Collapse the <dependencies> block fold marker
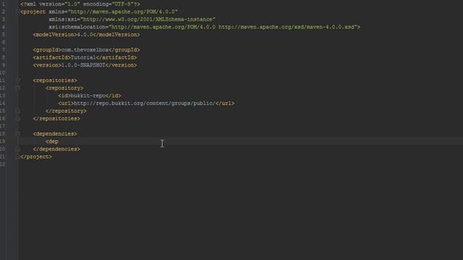Image resolution: width=463 pixels, height=260 pixels. (x=17, y=134)
